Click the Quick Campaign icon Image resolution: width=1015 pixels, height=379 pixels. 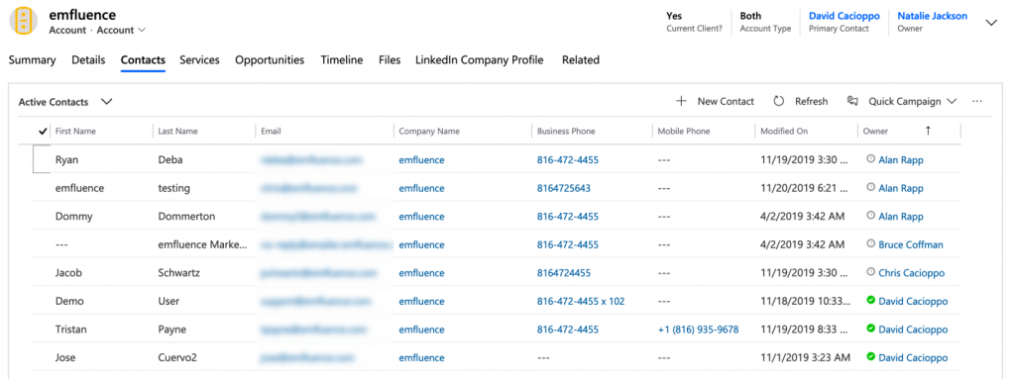pyautogui.click(x=852, y=102)
